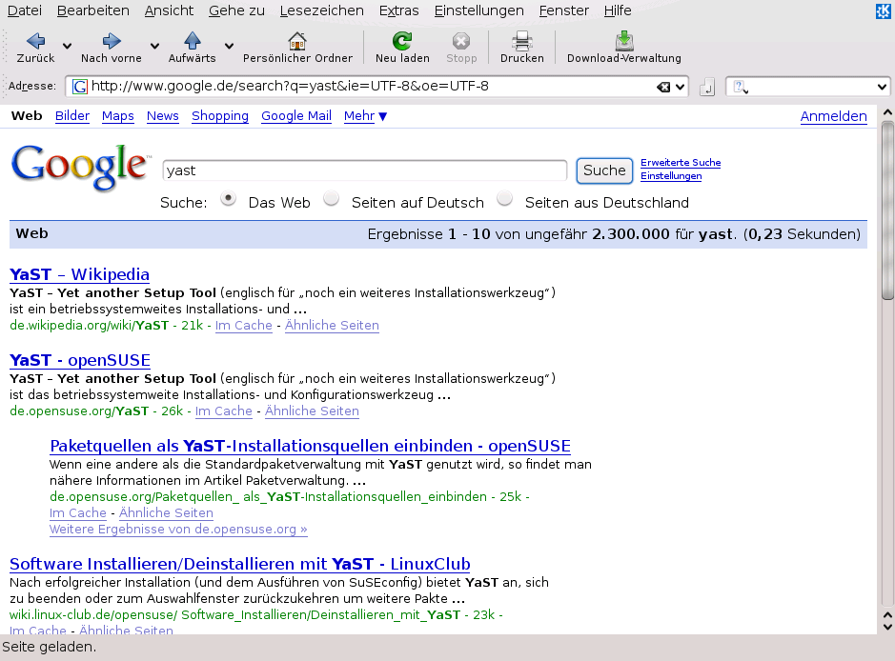895x661 pixels.
Task: Reload the page with Neu laden
Action: [402, 41]
